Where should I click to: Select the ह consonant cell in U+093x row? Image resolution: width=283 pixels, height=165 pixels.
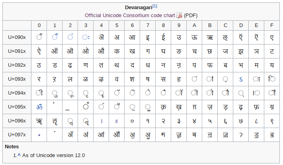coord(179,79)
